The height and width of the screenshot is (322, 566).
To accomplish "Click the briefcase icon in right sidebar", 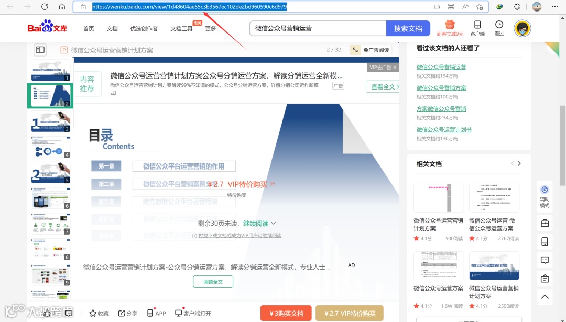I will (x=545, y=224).
